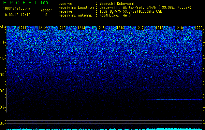Click the 1216 time marker

120,28
